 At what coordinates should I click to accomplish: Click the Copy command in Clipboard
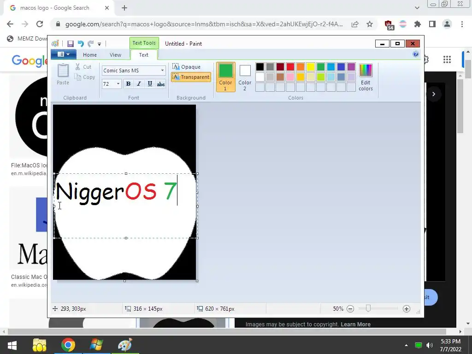coord(85,77)
